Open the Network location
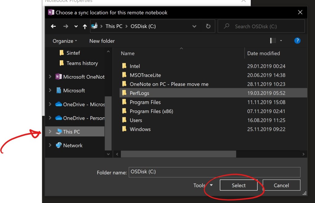315x203 pixels. click(x=73, y=146)
